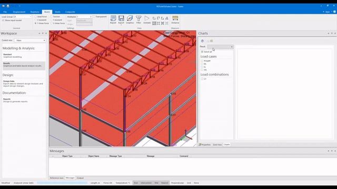The width and height of the screenshot is (337, 189).
Task: Toggle the Nearest snap button
Action: click(x=165, y=183)
